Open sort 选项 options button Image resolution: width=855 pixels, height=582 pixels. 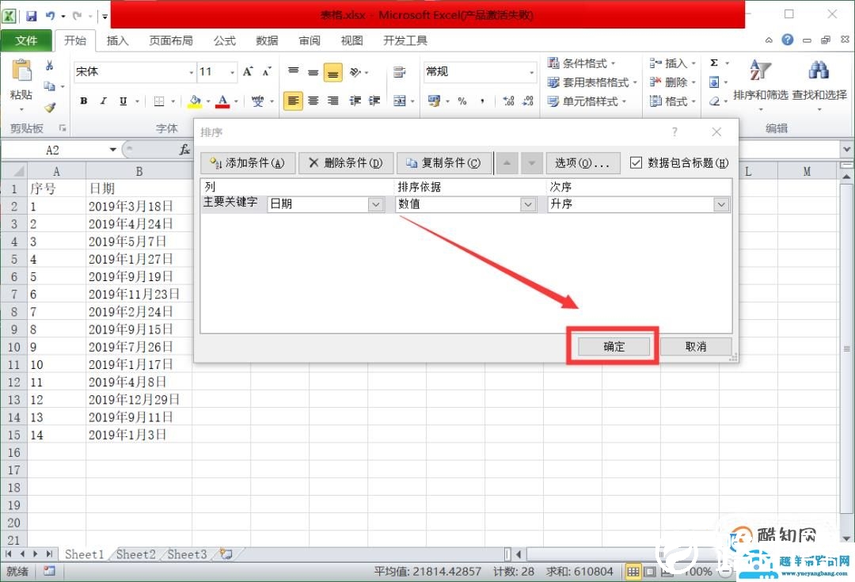(583, 162)
